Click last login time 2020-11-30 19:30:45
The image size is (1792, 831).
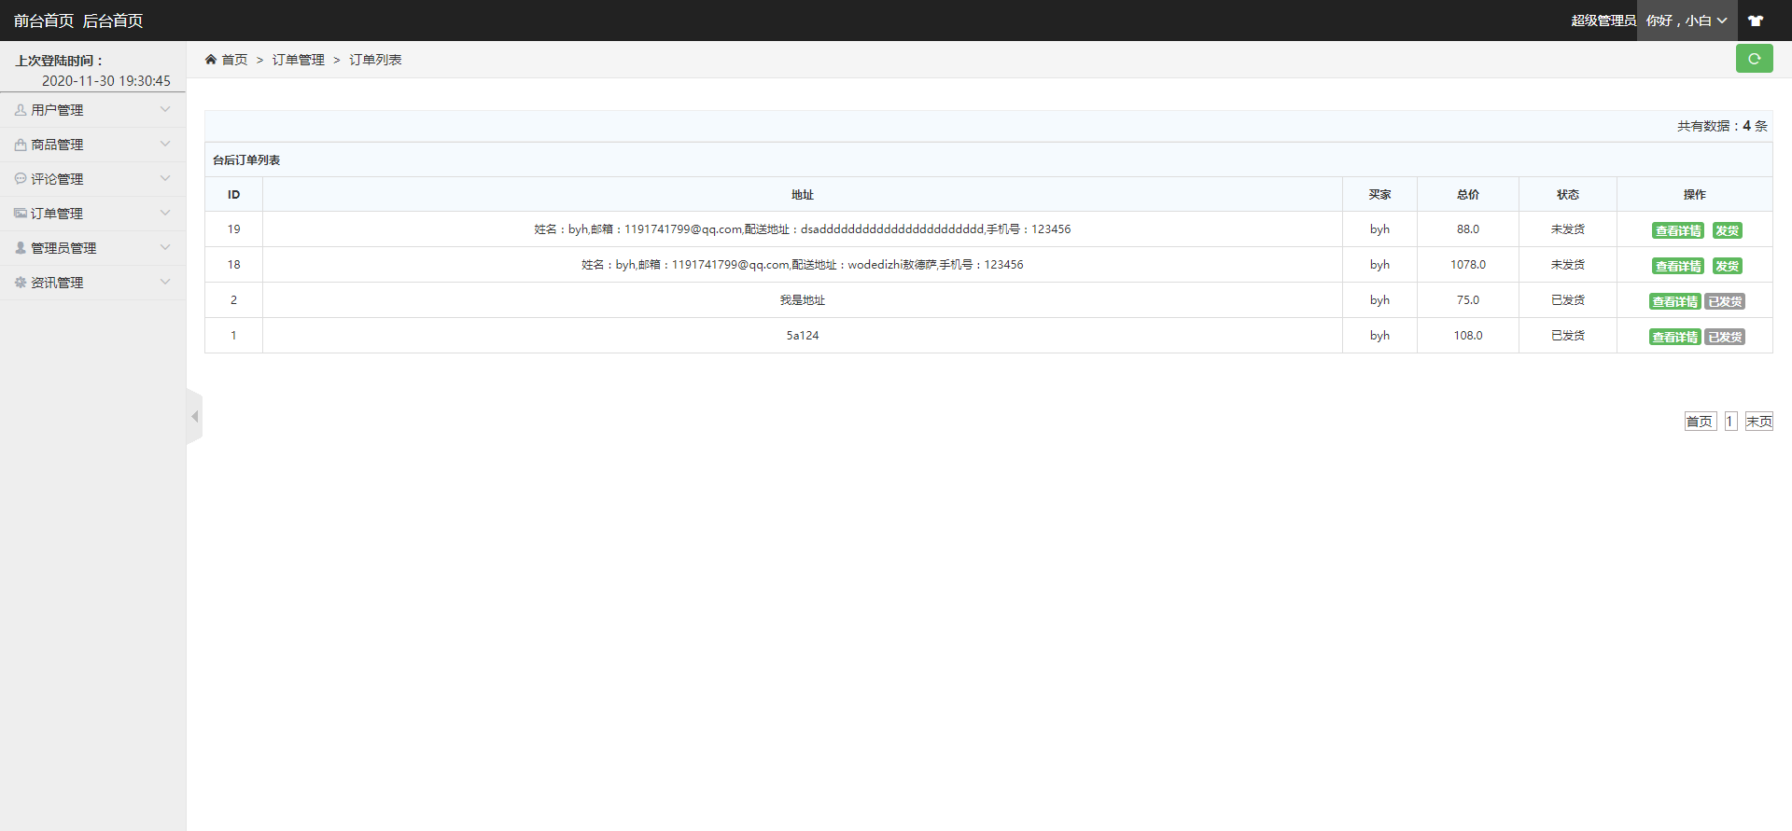point(106,81)
